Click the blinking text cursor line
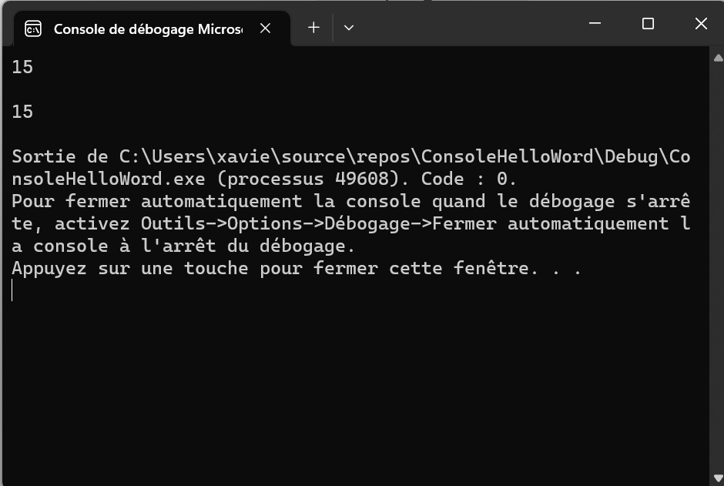The image size is (724, 486). 13,290
